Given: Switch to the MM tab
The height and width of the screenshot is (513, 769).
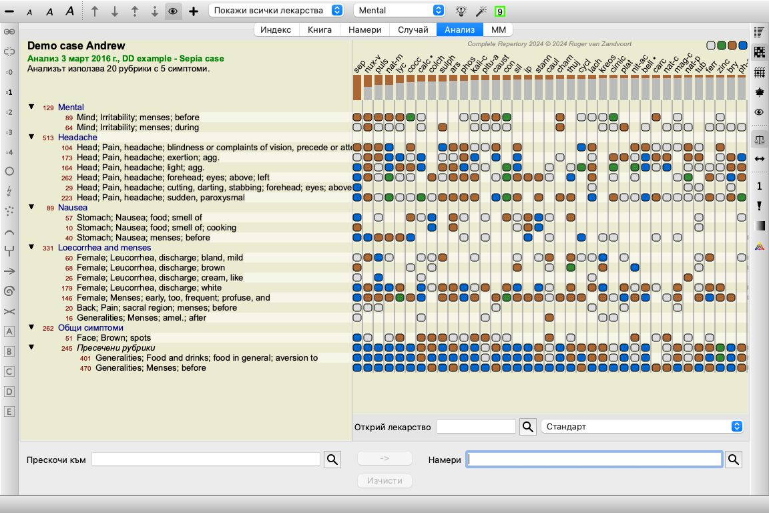Looking at the screenshot, I should pyautogui.click(x=498, y=29).
